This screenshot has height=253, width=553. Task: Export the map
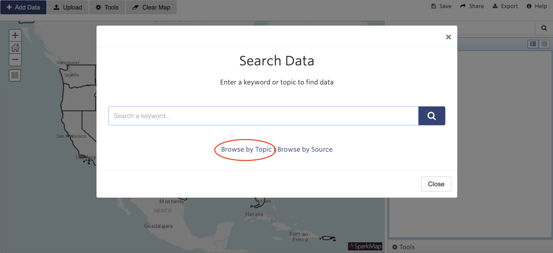pos(505,6)
